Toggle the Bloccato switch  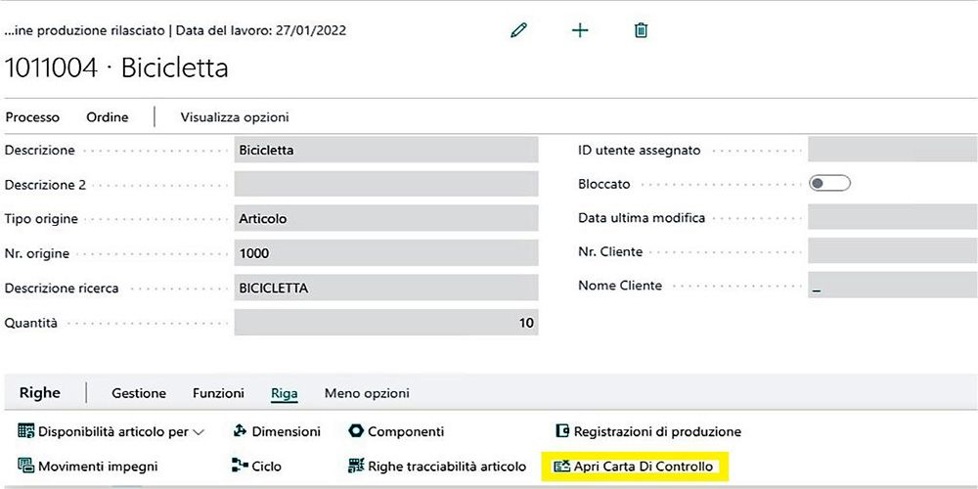(829, 183)
